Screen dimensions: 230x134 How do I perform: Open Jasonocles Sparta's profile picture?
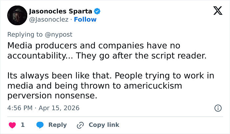[17, 15]
